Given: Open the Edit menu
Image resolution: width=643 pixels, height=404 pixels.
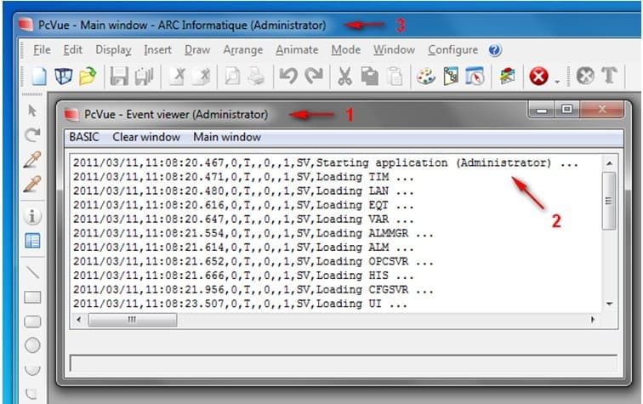Looking at the screenshot, I should point(72,49).
